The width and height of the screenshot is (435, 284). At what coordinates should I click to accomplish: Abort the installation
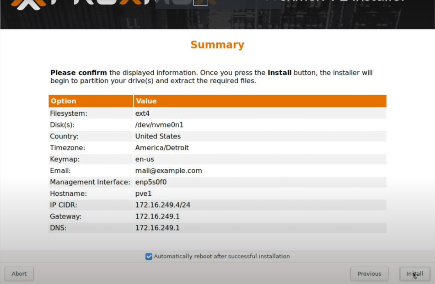tap(19, 274)
